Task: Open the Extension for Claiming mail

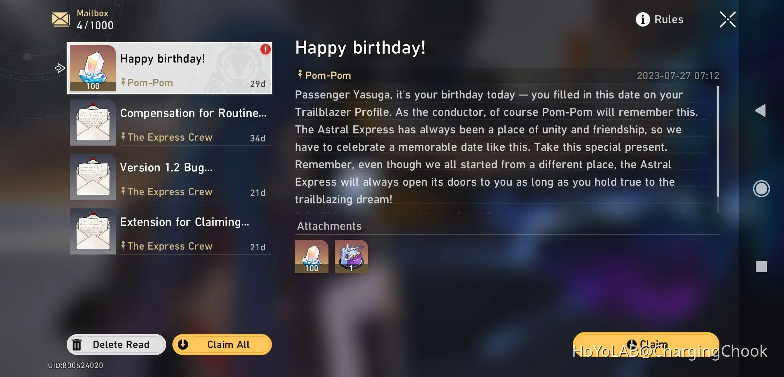Action: point(170,231)
